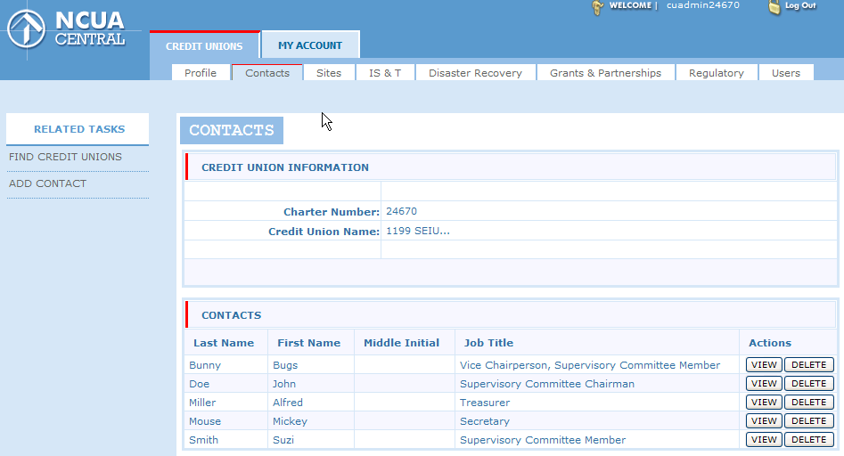844x456 pixels.
Task: Delete the Mickey Mouse contact
Action: [x=808, y=421]
